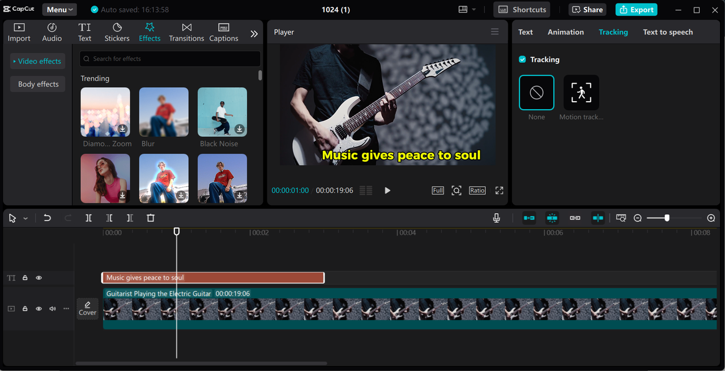Zoom in the timeline
725x371 pixels.
[711, 218]
